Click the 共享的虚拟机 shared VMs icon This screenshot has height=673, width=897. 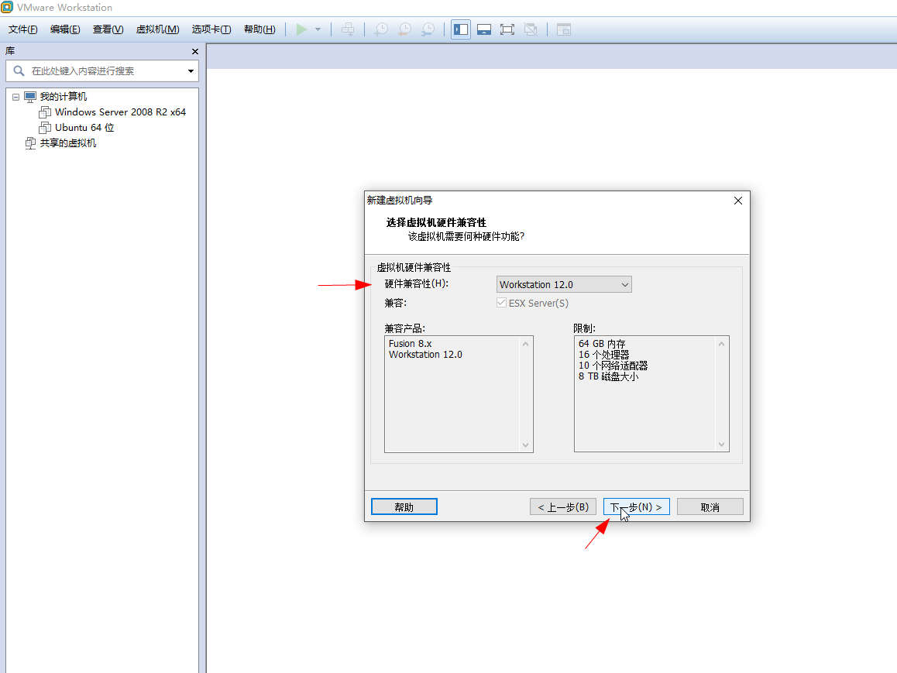pyautogui.click(x=30, y=143)
